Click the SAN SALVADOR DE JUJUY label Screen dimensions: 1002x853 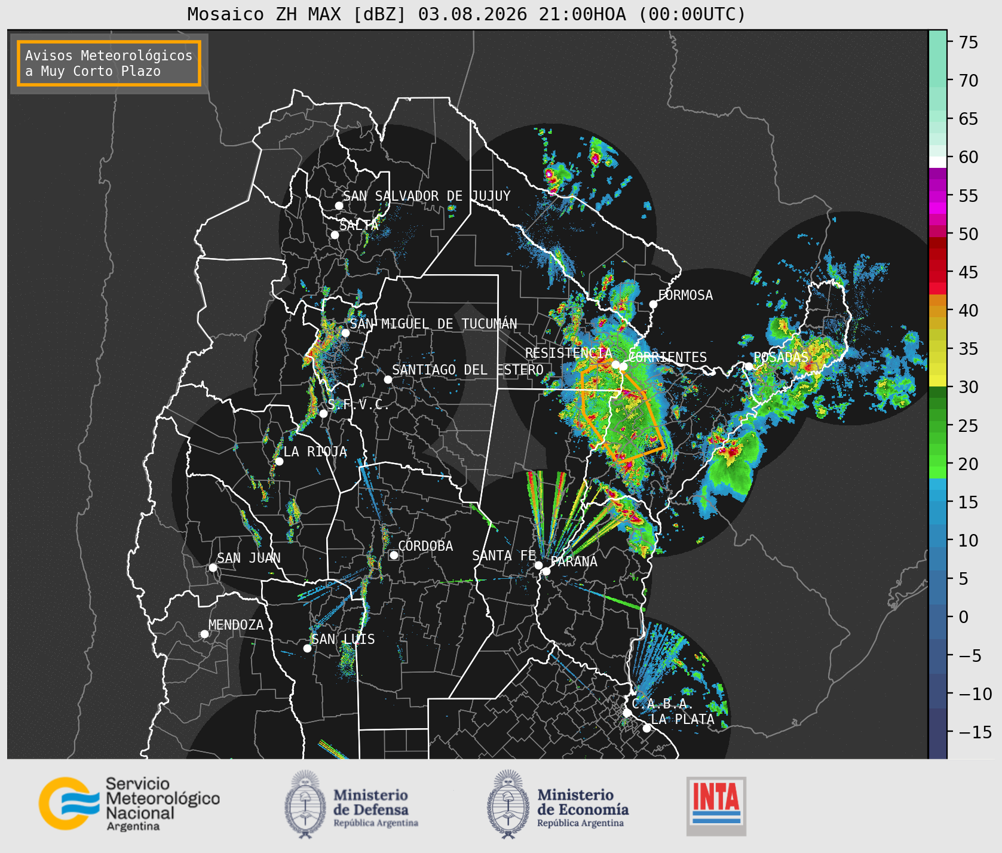pos(427,196)
